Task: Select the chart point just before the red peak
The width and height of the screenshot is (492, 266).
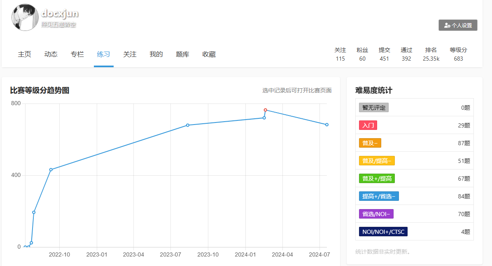Action: click(x=264, y=118)
